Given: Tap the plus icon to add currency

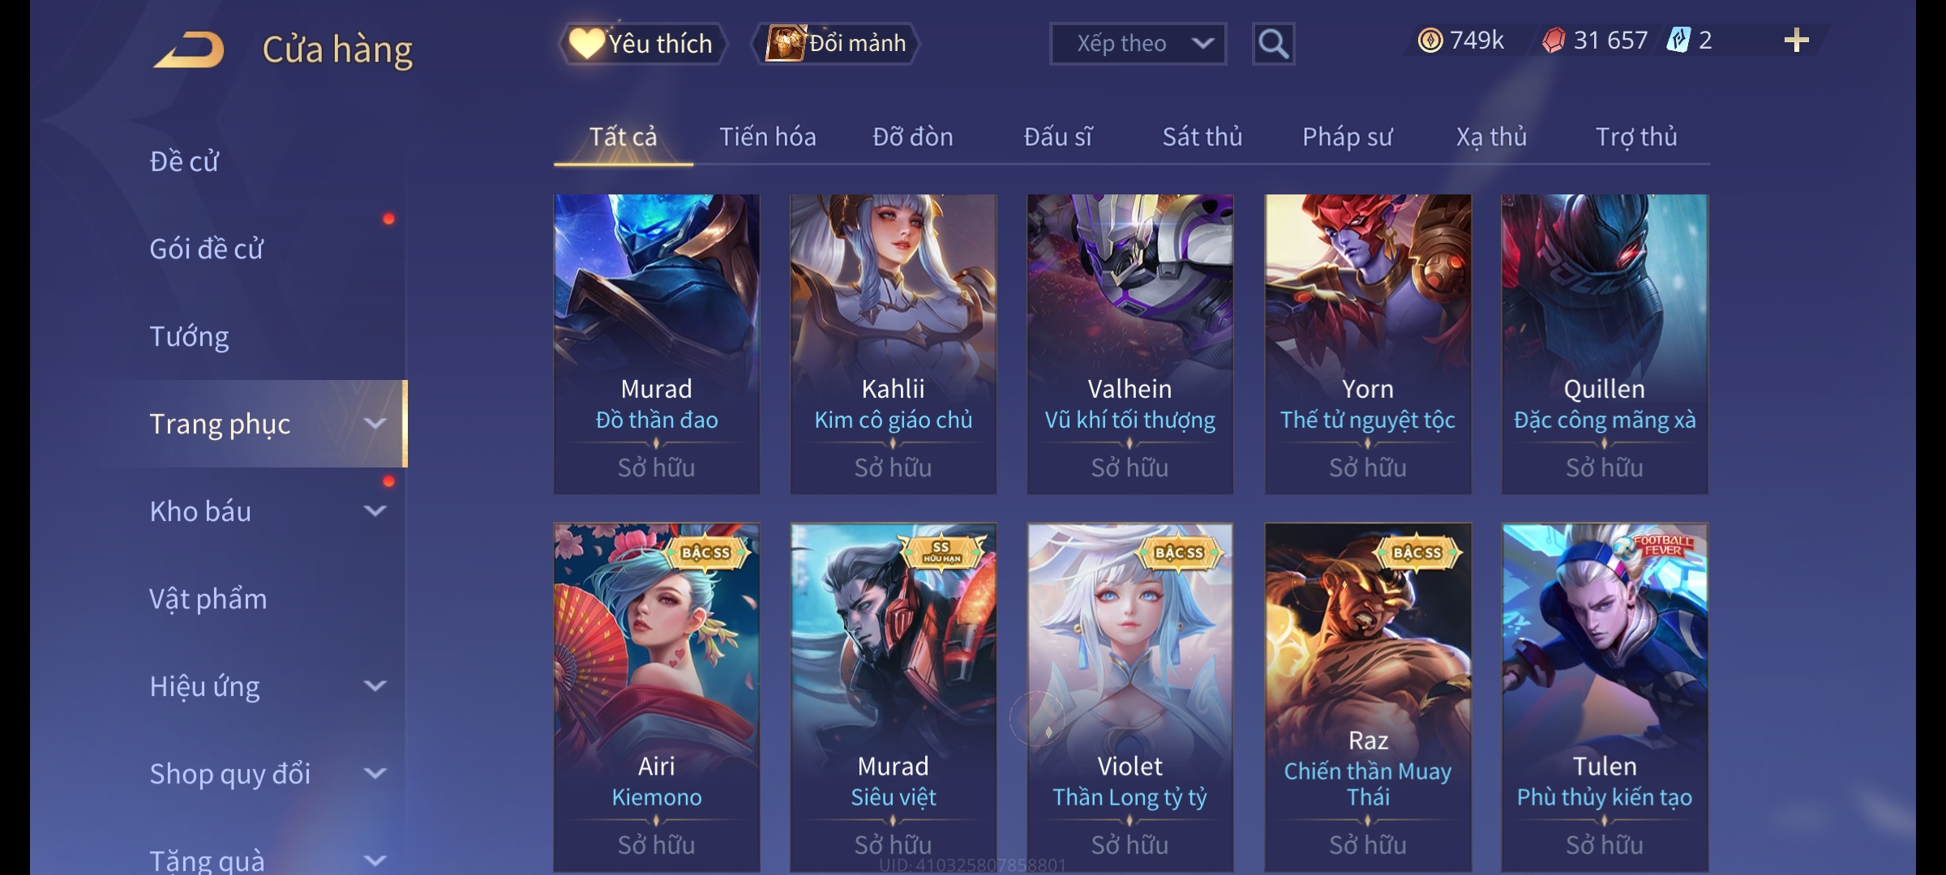Looking at the screenshot, I should click(1796, 41).
